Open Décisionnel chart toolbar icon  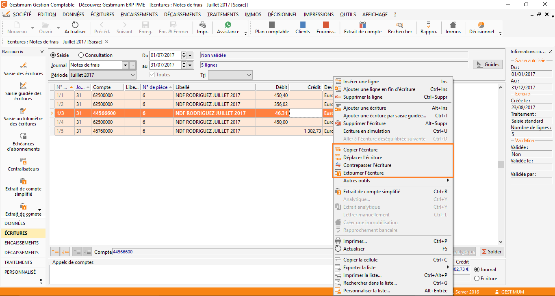point(481,28)
